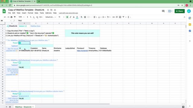Open the preview URL link in row 11
This screenshot has width=193, height=108.
[82, 51]
